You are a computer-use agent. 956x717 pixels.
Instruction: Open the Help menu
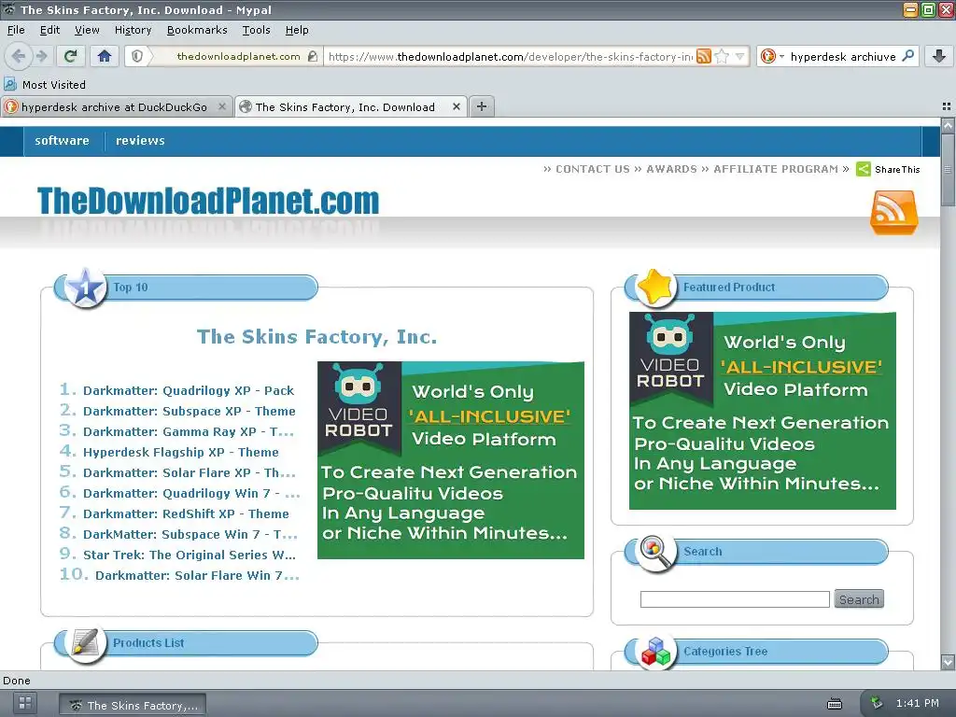click(297, 30)
